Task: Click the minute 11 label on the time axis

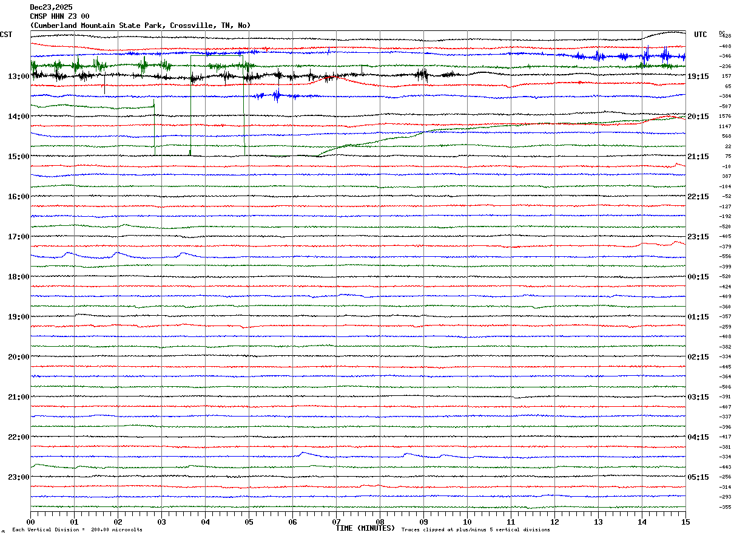Action: point(511,522)
